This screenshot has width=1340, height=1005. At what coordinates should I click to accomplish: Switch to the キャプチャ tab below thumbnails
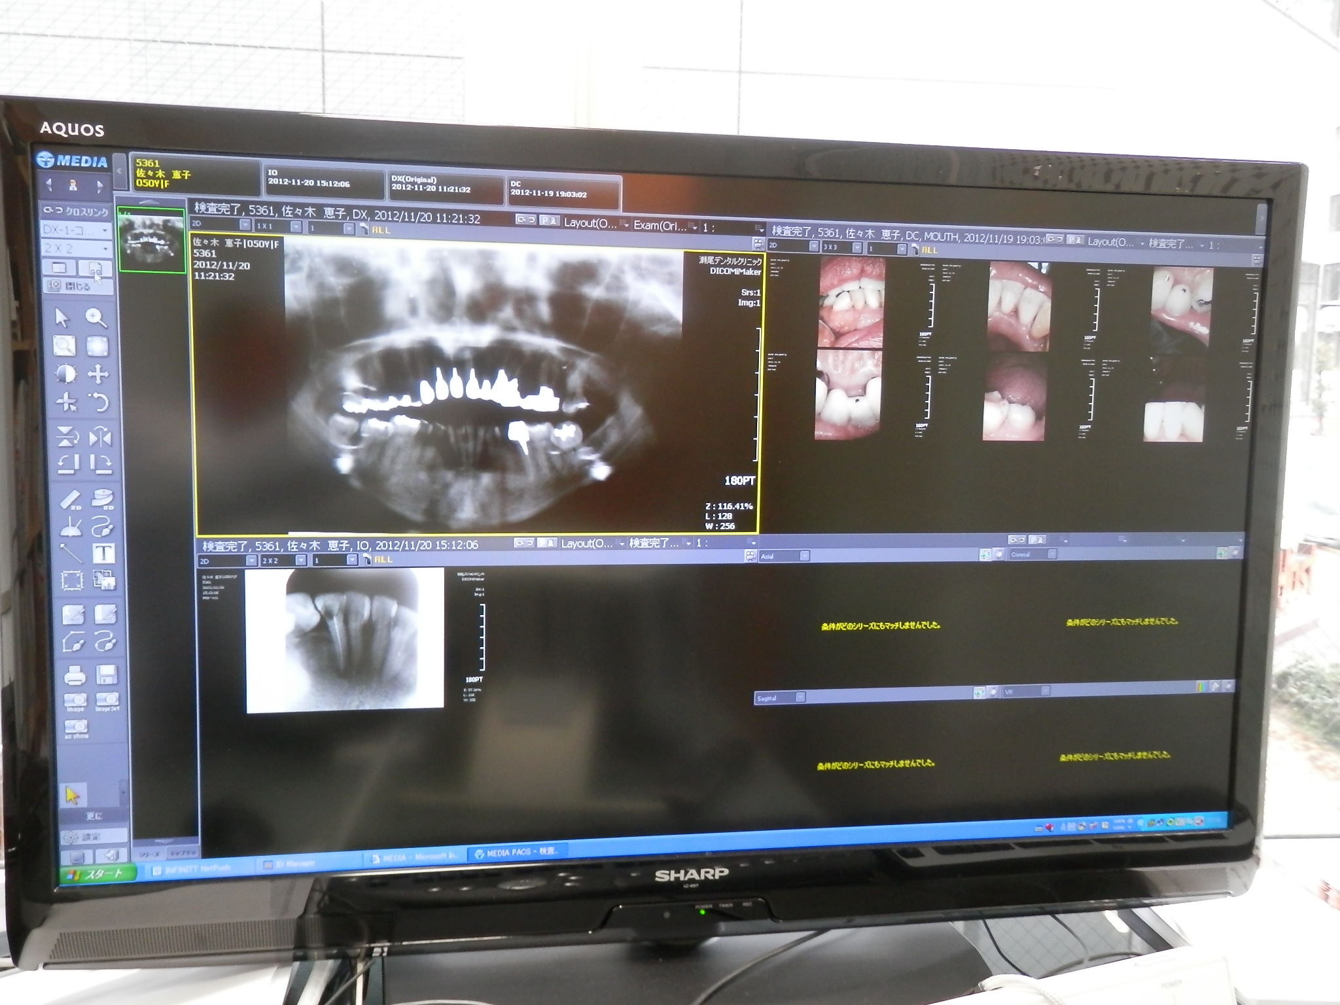click(183, 853)
